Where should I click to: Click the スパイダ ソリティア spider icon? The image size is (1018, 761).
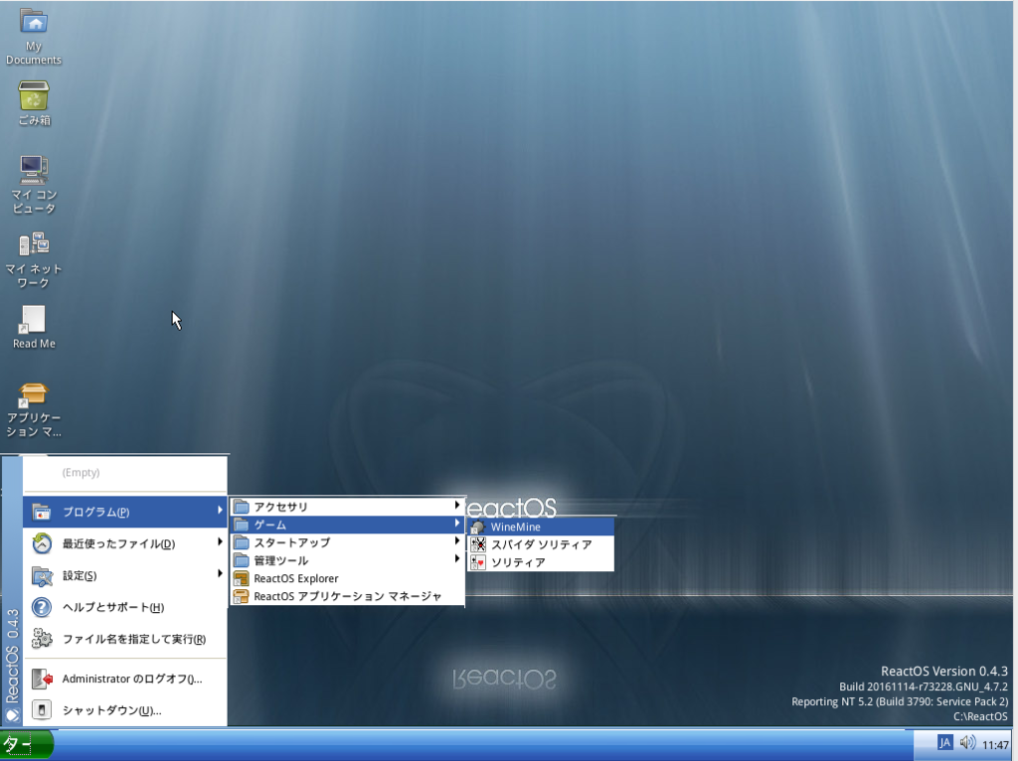[x=478, y=544]
